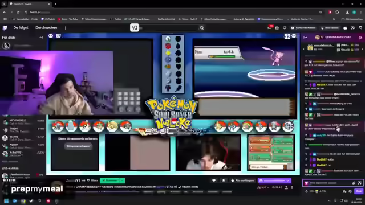Open the Twitch bookmark in bookmarks bar
This screenshot has width=365, height=205.
[x=48, y=19]
